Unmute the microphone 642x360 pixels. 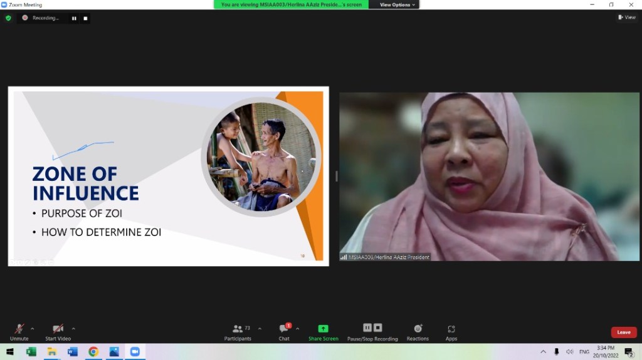coord(19,332)
